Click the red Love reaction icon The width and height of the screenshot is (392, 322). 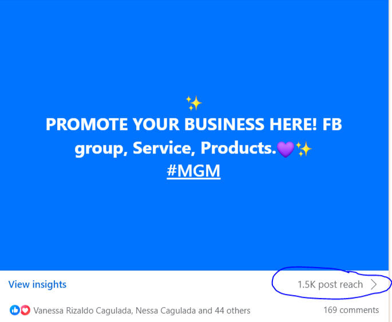(25, 310)
